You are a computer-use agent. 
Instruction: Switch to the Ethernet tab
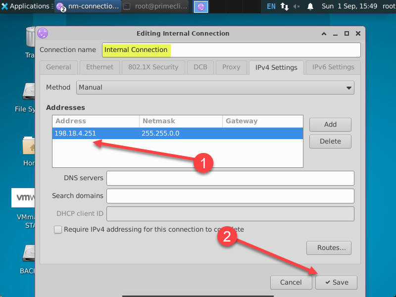point(100,67)
